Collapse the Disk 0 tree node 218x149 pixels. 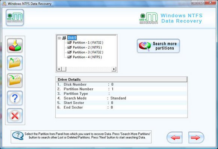pos(59,38)
